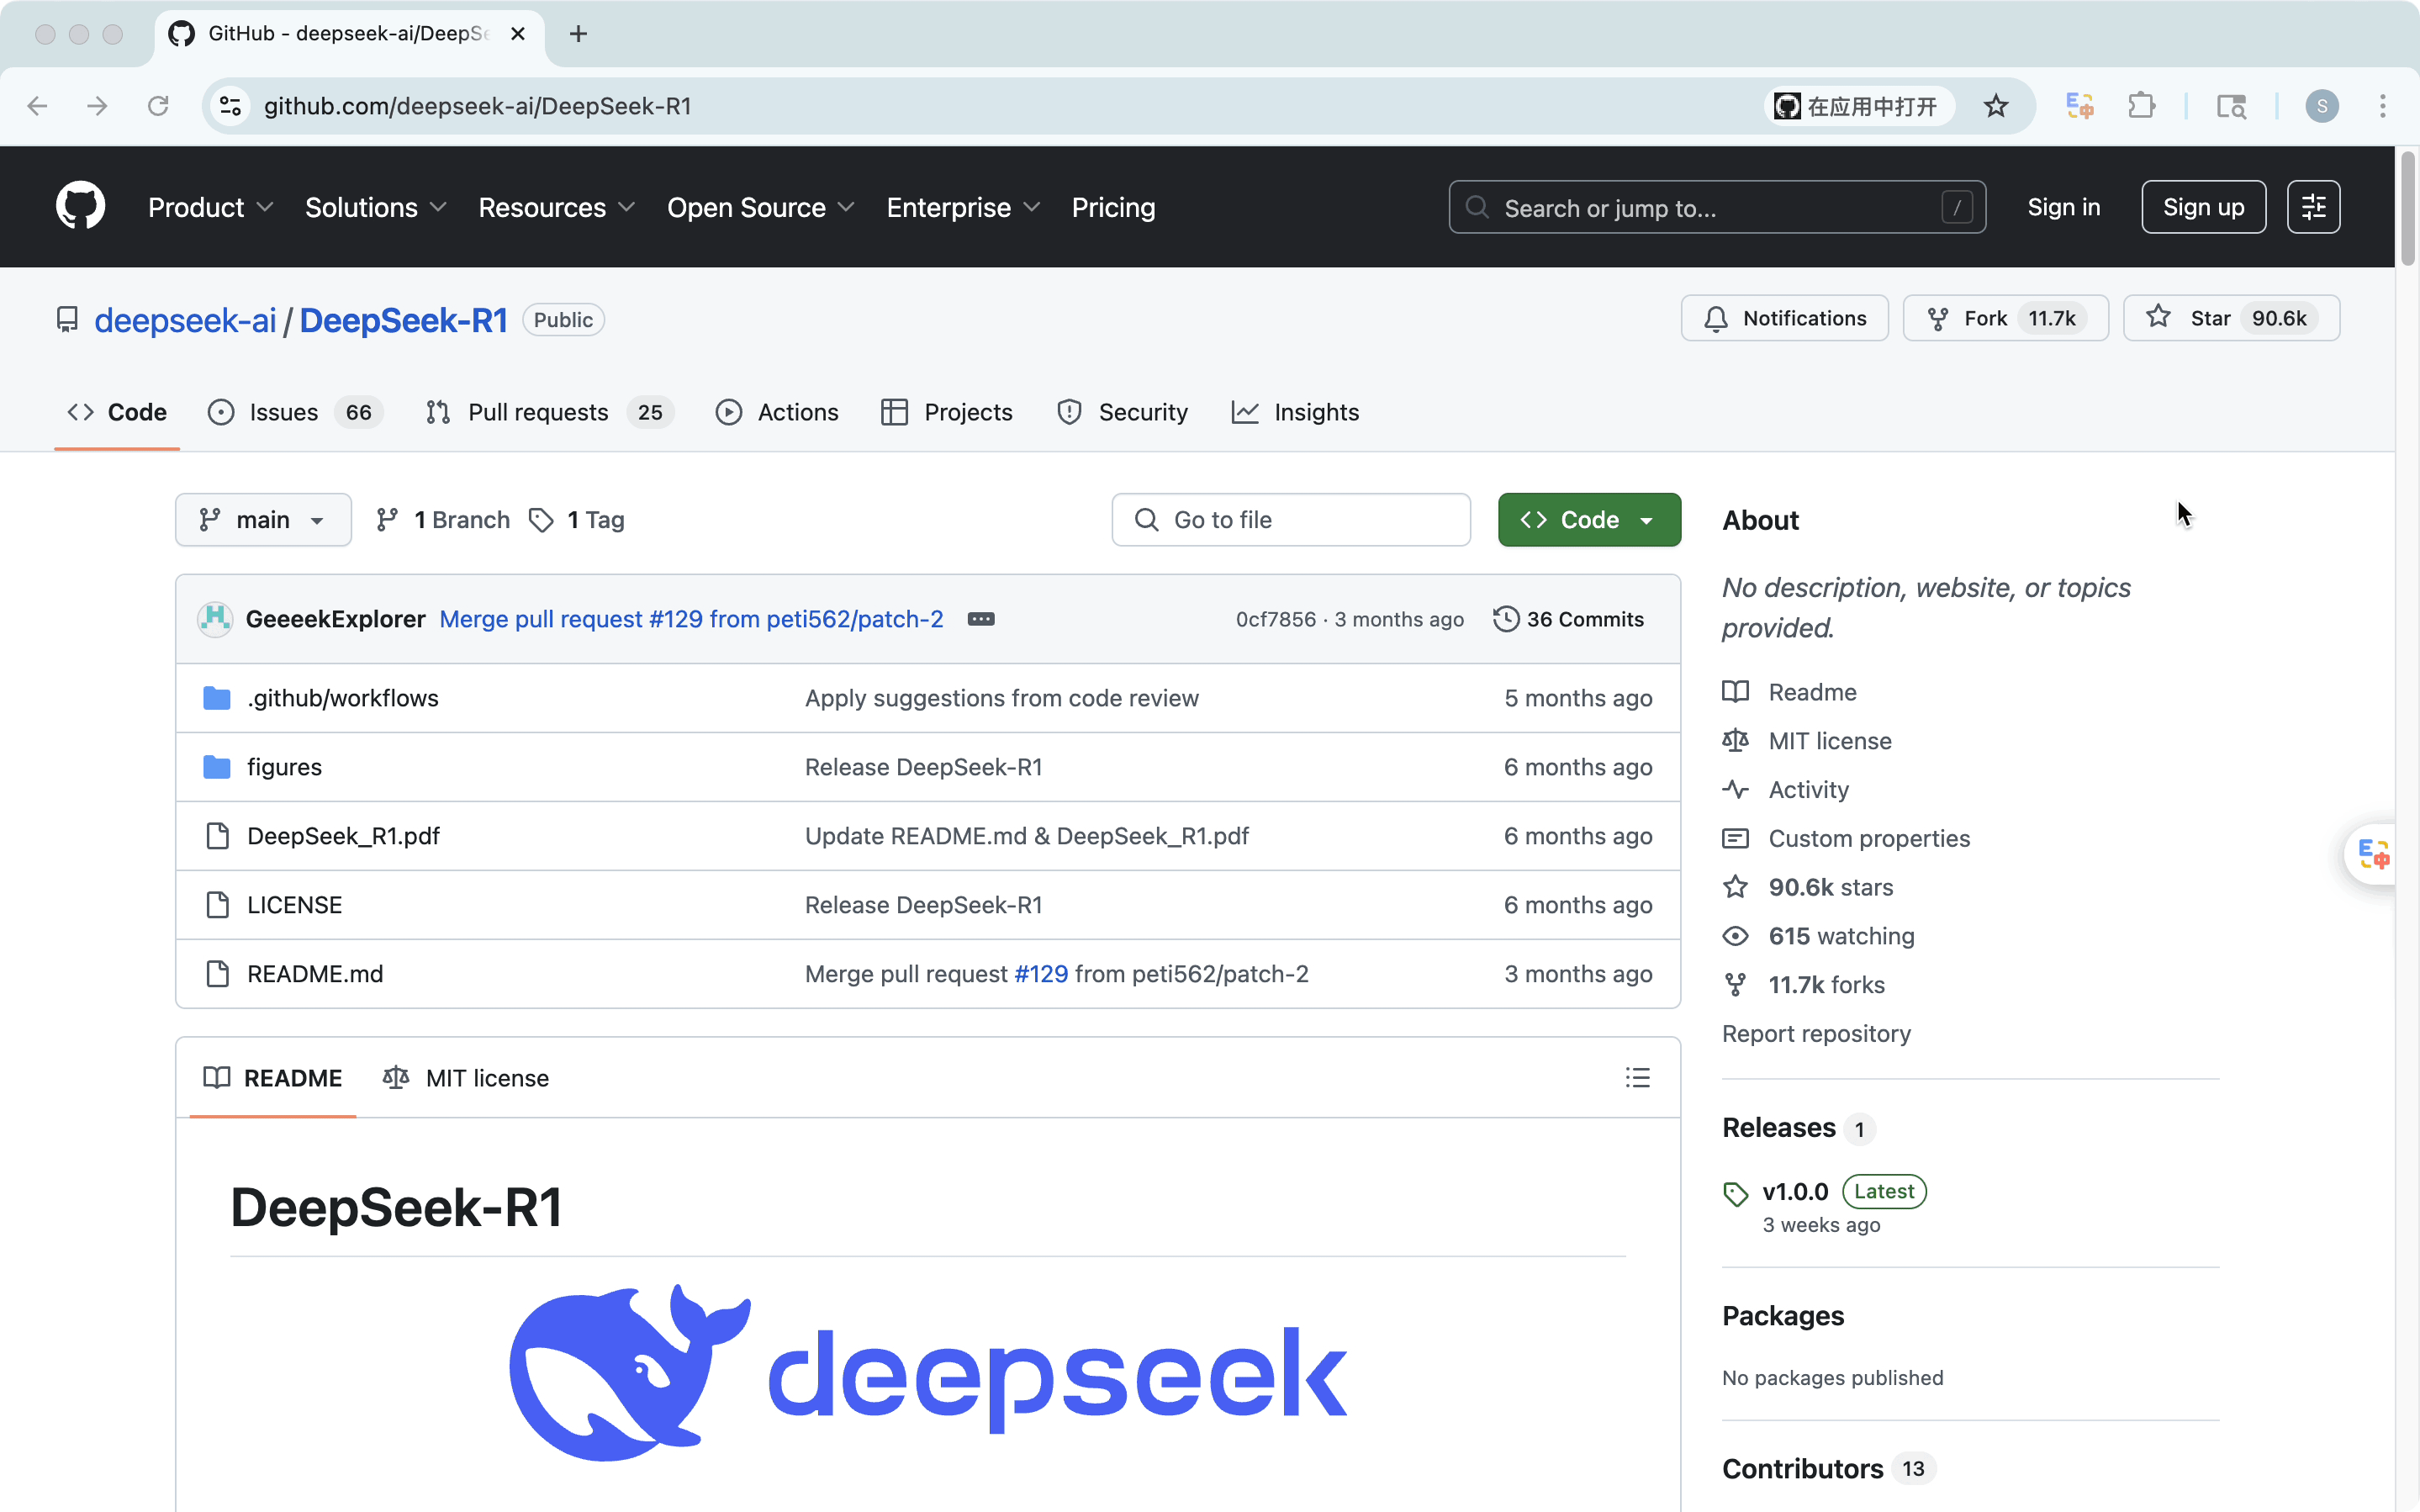The image size is (2420, 1512).
Task: Expand the Open Source menu
Action: click(x=761, y=207)
